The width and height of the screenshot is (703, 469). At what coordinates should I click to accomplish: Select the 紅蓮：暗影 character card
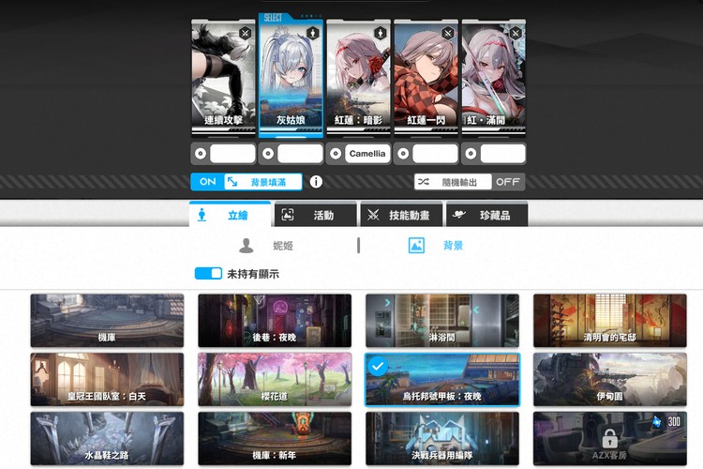[358, 77]
